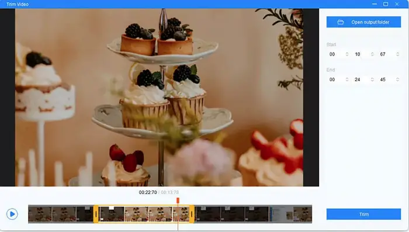Click the End minutes stepper arrows
Viewport: 409px width, 232px height.
point(347,79)
